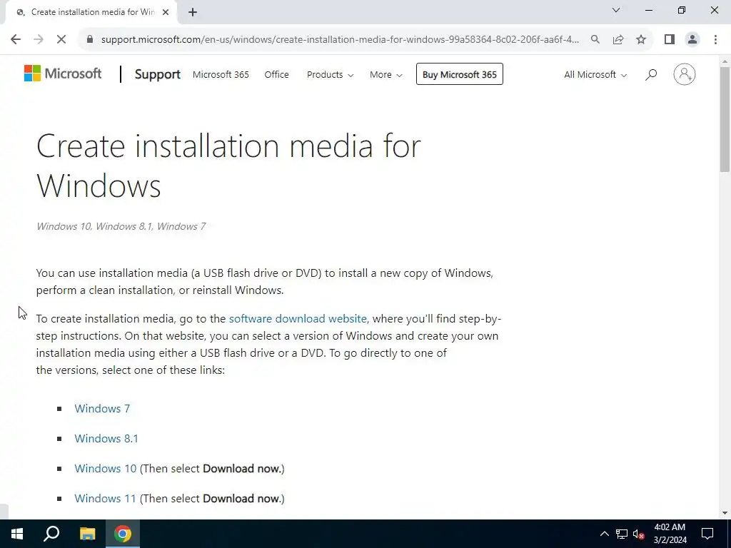Screen dimensions: 731x548
Task: Open taskbar search magnifier
Action: 51,534
